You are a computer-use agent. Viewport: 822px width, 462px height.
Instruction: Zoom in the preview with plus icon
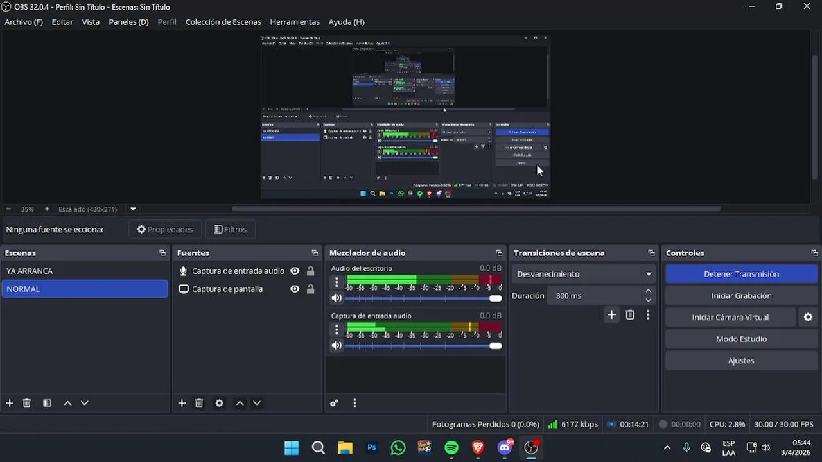47,209
